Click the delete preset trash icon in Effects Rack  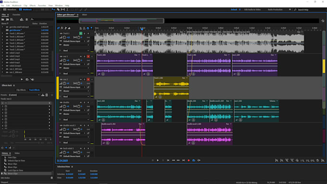pyautogui.click(x=47, y=95)
